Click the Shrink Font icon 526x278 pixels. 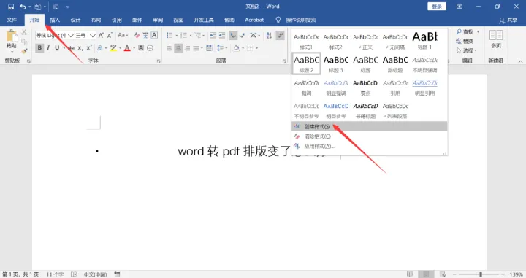(x=110, y=35)
